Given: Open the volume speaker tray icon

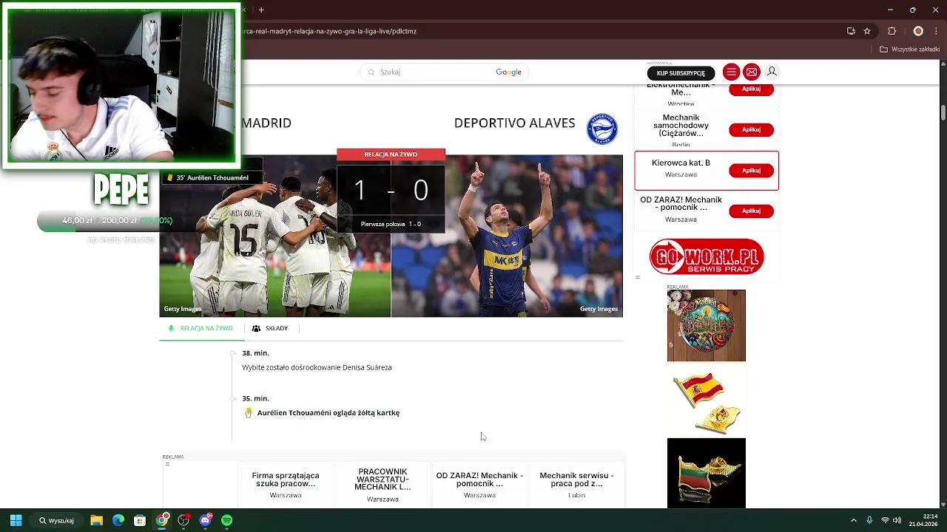Looking at the screenshot, I should (897, 520).
